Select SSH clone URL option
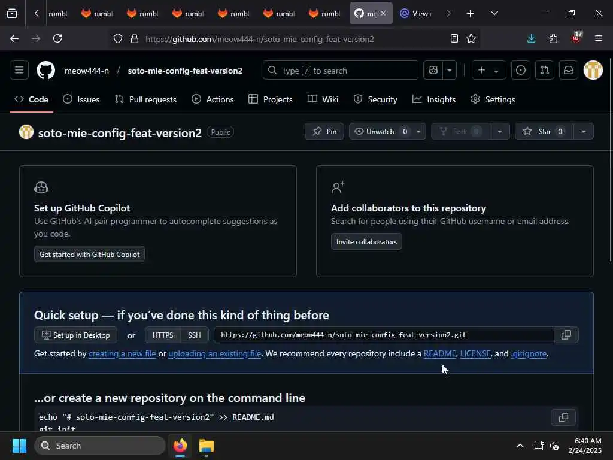 (x=195, y=335)
